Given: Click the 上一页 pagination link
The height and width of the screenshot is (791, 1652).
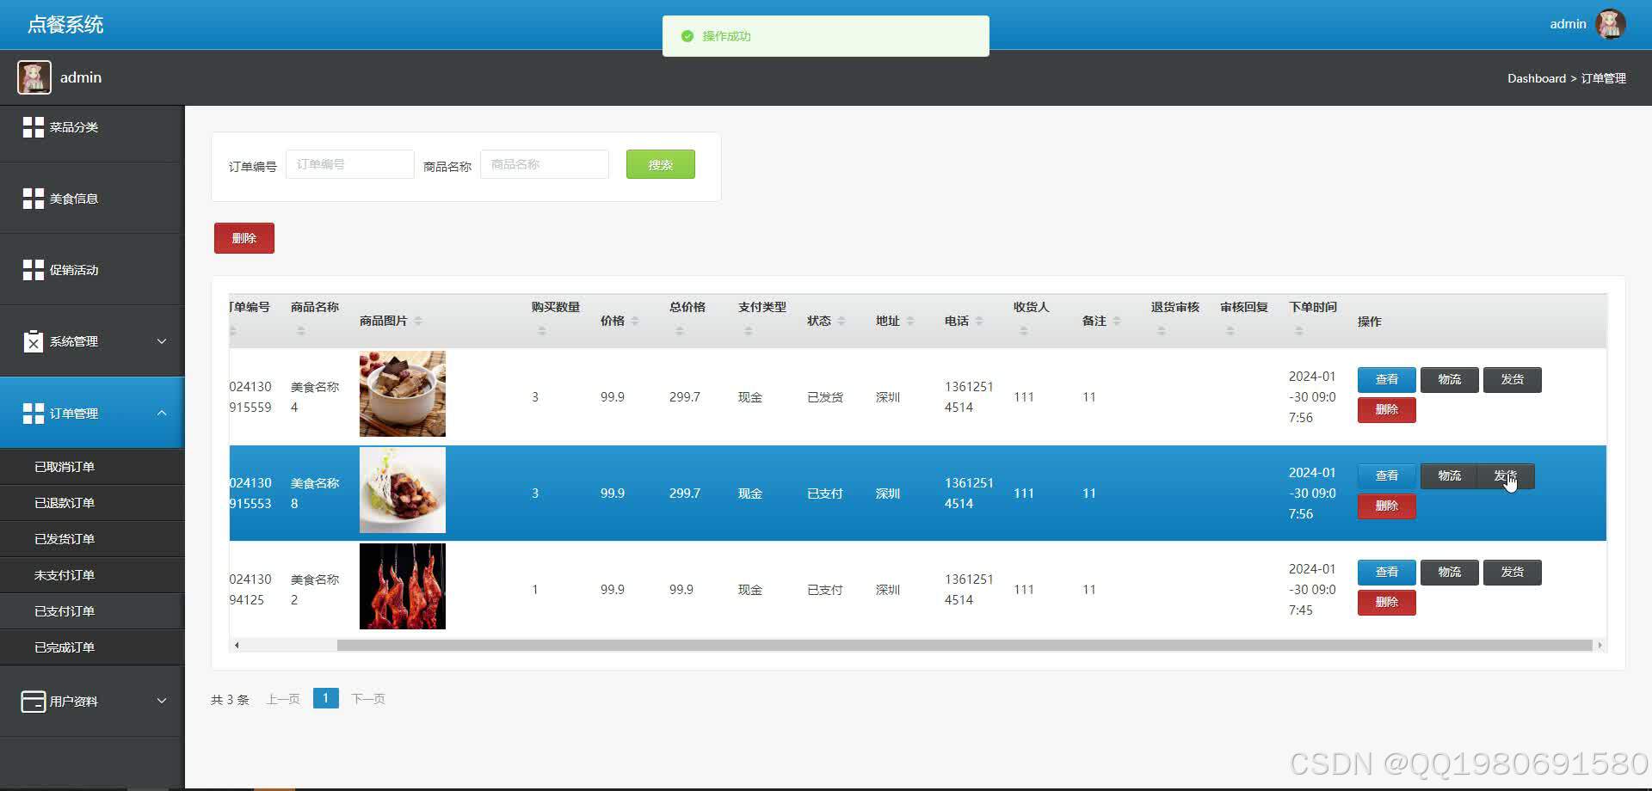Looking at the screenshot, I should click(x=283, y=699).
